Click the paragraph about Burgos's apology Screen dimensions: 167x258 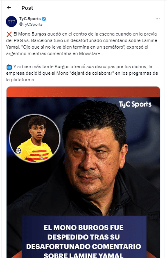(82, 73)
